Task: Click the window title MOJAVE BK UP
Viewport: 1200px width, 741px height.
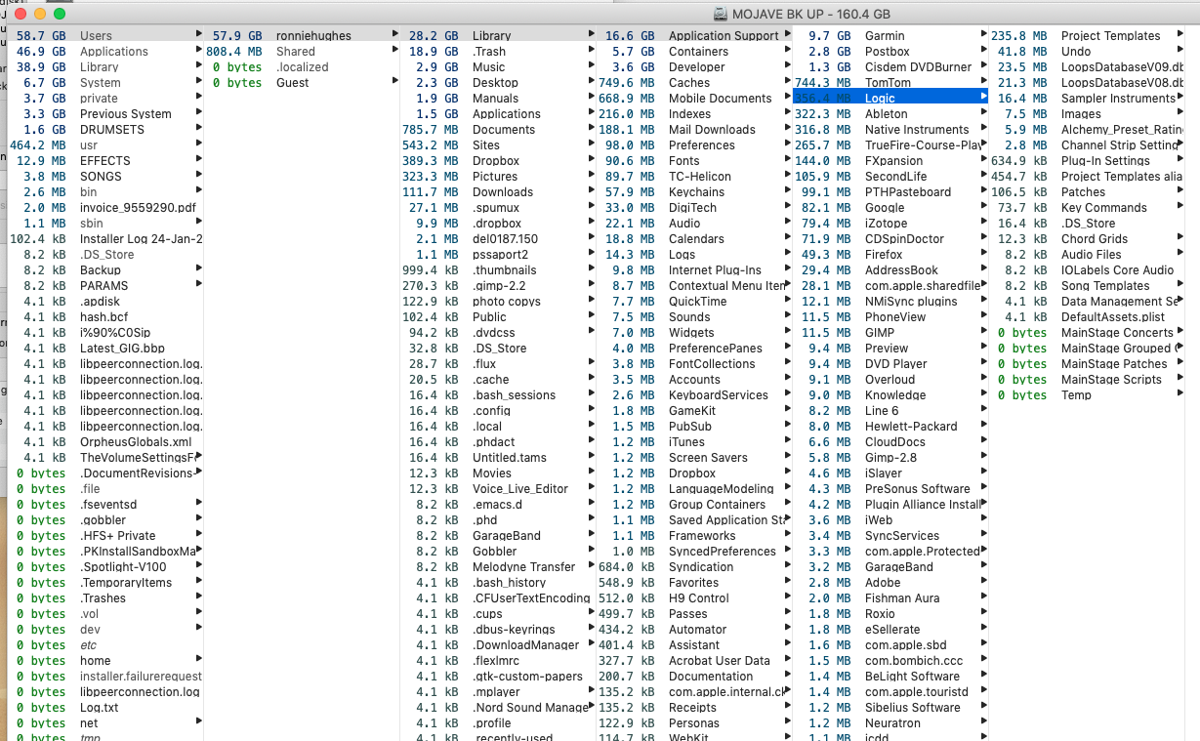Action: click(x=811, y=14)
